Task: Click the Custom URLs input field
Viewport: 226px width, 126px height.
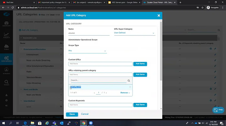Action: pyautogui.click(x=100, y=64)
